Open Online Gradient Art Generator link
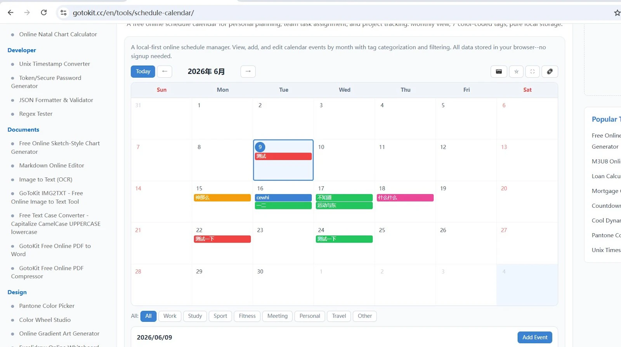Image resolution: width=621 pixels, height=347 pixels. point(59,333)
